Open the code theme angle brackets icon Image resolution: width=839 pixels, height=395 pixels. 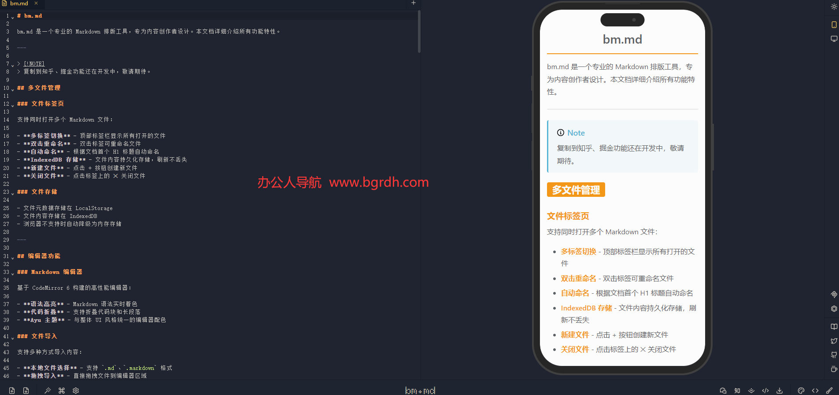[815, 391]
